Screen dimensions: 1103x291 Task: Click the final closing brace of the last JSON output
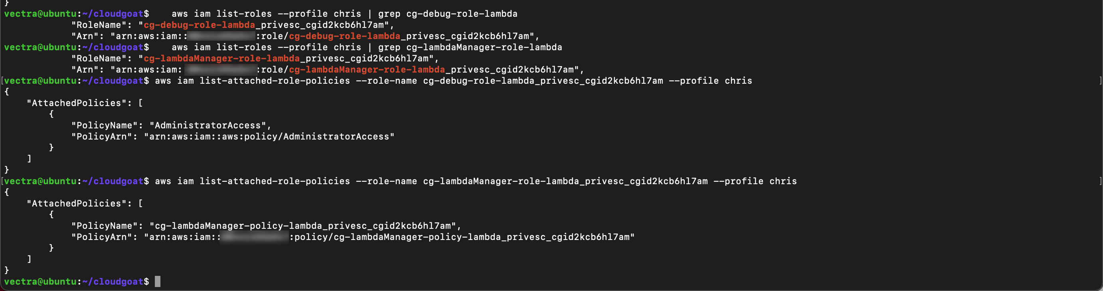point(6,270)
